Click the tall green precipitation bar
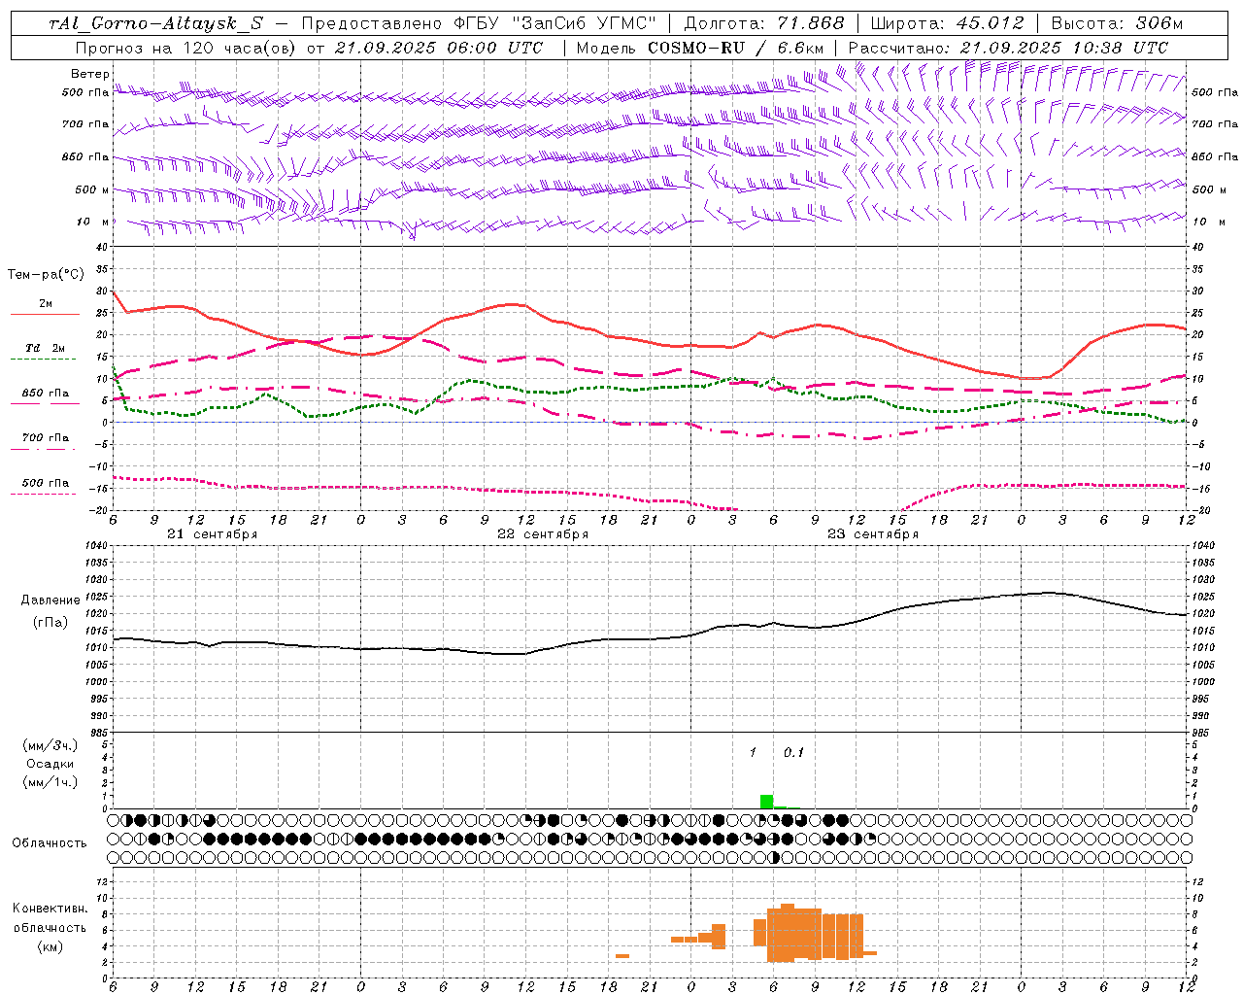 click(x=766, y=802)
